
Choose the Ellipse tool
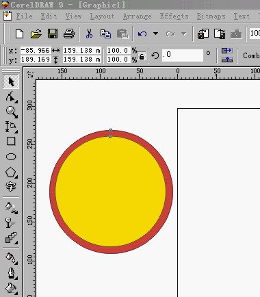[11, 157]
